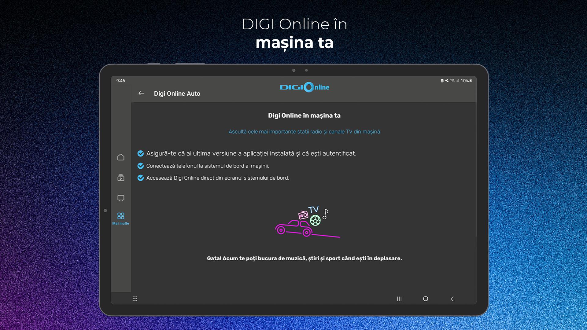Tap the Android recent apps button
Image resolution: width=587 pixels, height=330 pixels.
pos(399,299)
